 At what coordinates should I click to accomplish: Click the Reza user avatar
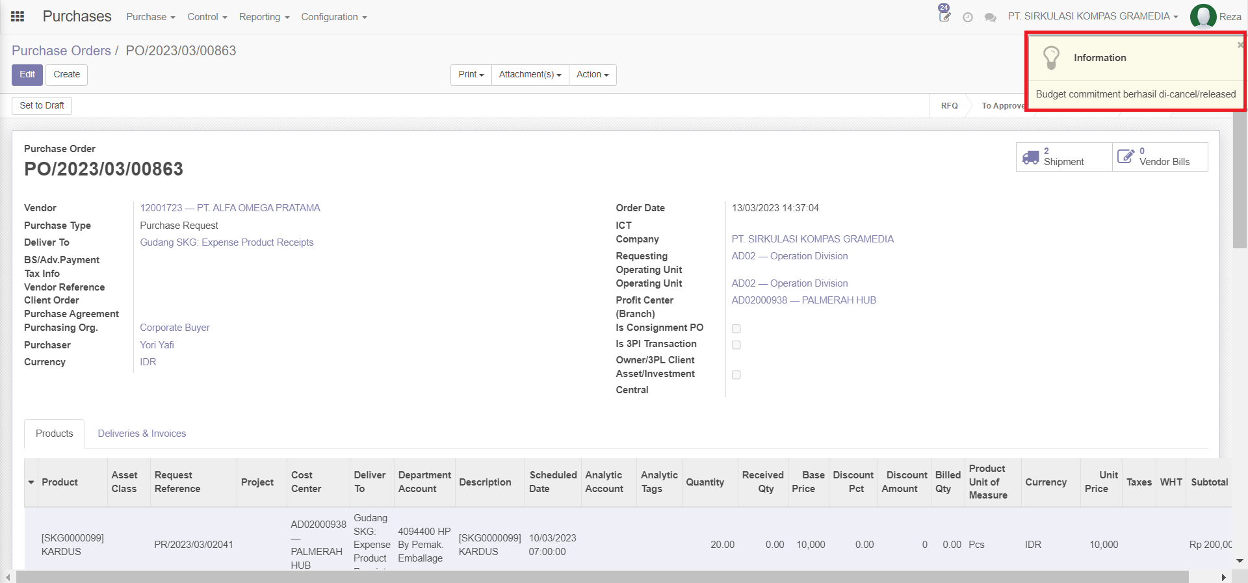(1203, 16)
